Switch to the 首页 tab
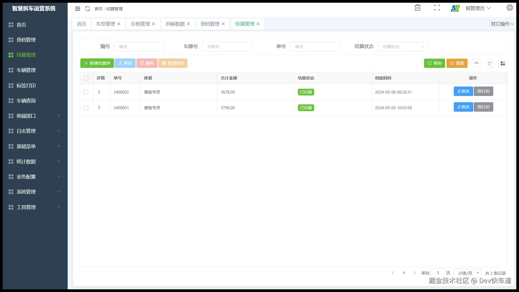Viewport: 519px width, 292px height. tap(82, 24)
